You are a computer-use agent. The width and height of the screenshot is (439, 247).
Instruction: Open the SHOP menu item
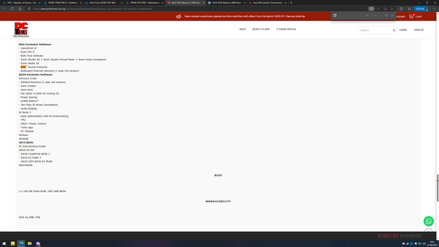click(242, 29)
